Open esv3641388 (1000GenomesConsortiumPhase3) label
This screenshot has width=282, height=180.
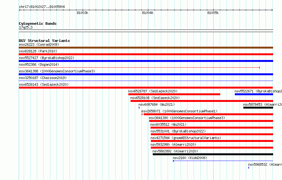[57, 71]
